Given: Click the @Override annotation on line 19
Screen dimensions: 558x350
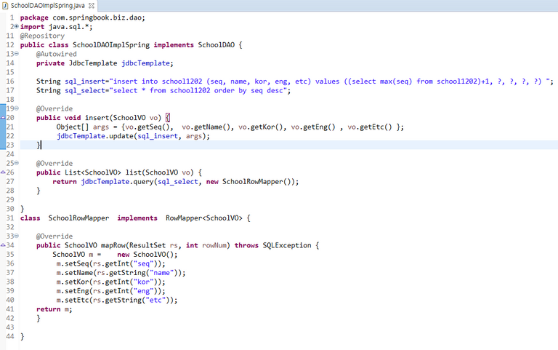Looking at the screenshot, I should [54, 108].
